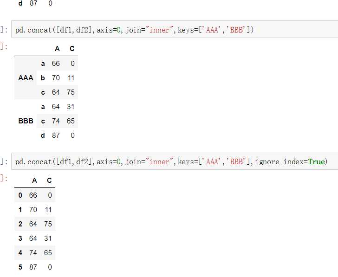Click column header C in numeric-index table
The width and height of the screenshot is (338, 277).
49,180
